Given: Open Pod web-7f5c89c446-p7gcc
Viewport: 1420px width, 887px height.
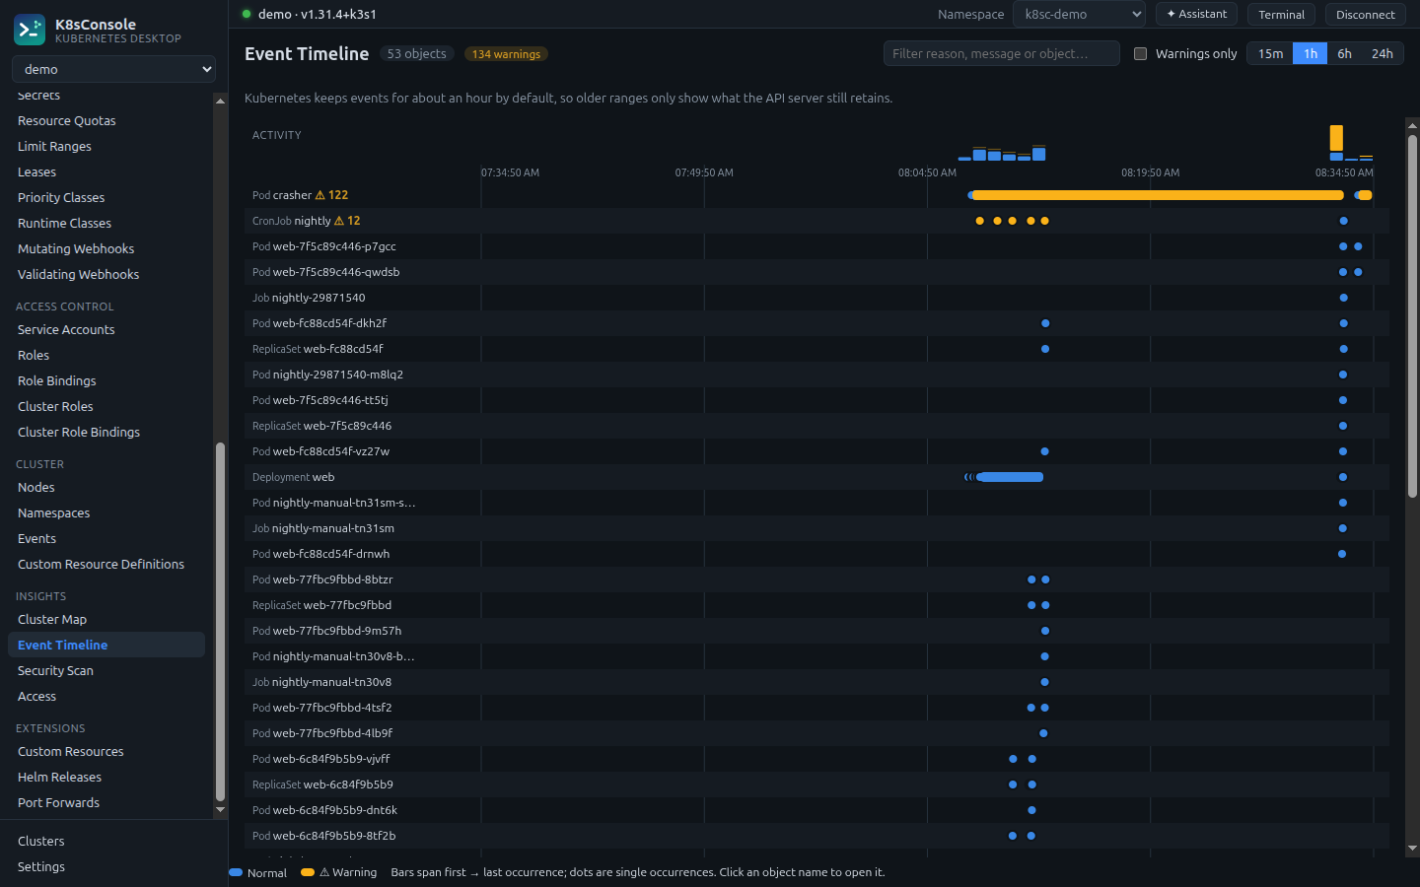Looking at the screenshot, I should tap(334, 246).
